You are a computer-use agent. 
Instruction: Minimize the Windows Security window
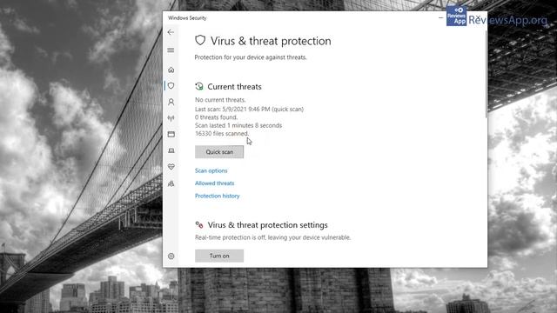pos(441,17)
